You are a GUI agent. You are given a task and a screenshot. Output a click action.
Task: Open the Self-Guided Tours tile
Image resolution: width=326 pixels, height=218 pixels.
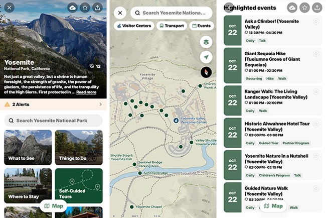coord(79,186)
